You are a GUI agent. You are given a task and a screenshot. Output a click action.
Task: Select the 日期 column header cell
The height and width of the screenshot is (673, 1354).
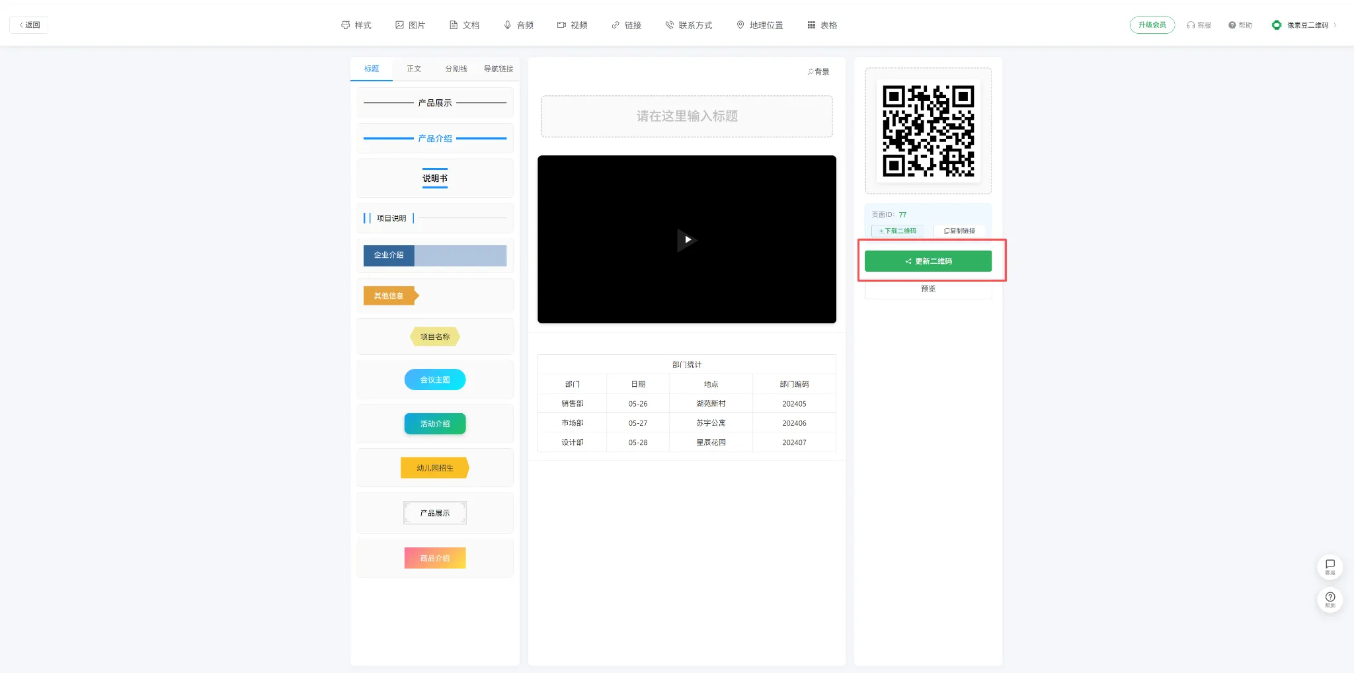coord(638,384)
